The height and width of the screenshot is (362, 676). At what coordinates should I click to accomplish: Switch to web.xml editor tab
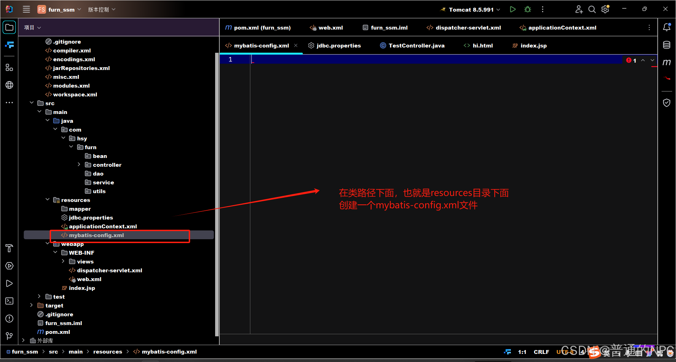pos(326,27)
